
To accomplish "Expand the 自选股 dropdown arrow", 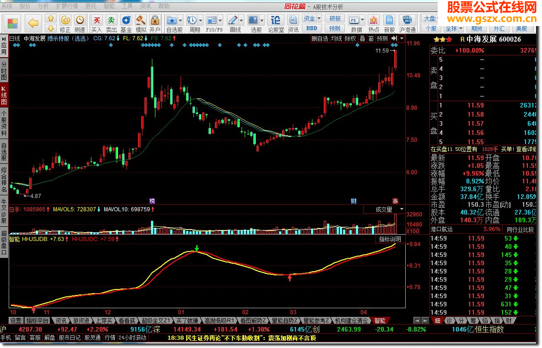I will click(180, 20).
